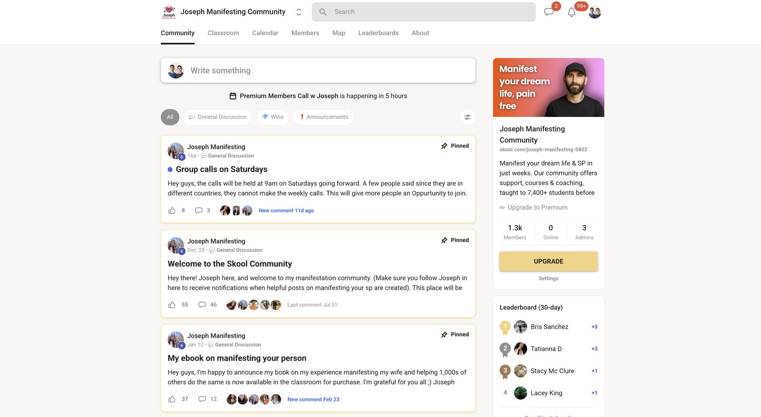Open the notifications bell
Viewport: 761px width, 417px height.
pos(572,12)
